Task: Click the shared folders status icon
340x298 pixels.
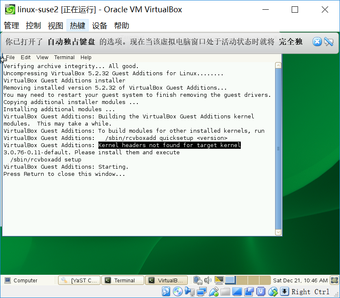Action: tap(225, 292)
